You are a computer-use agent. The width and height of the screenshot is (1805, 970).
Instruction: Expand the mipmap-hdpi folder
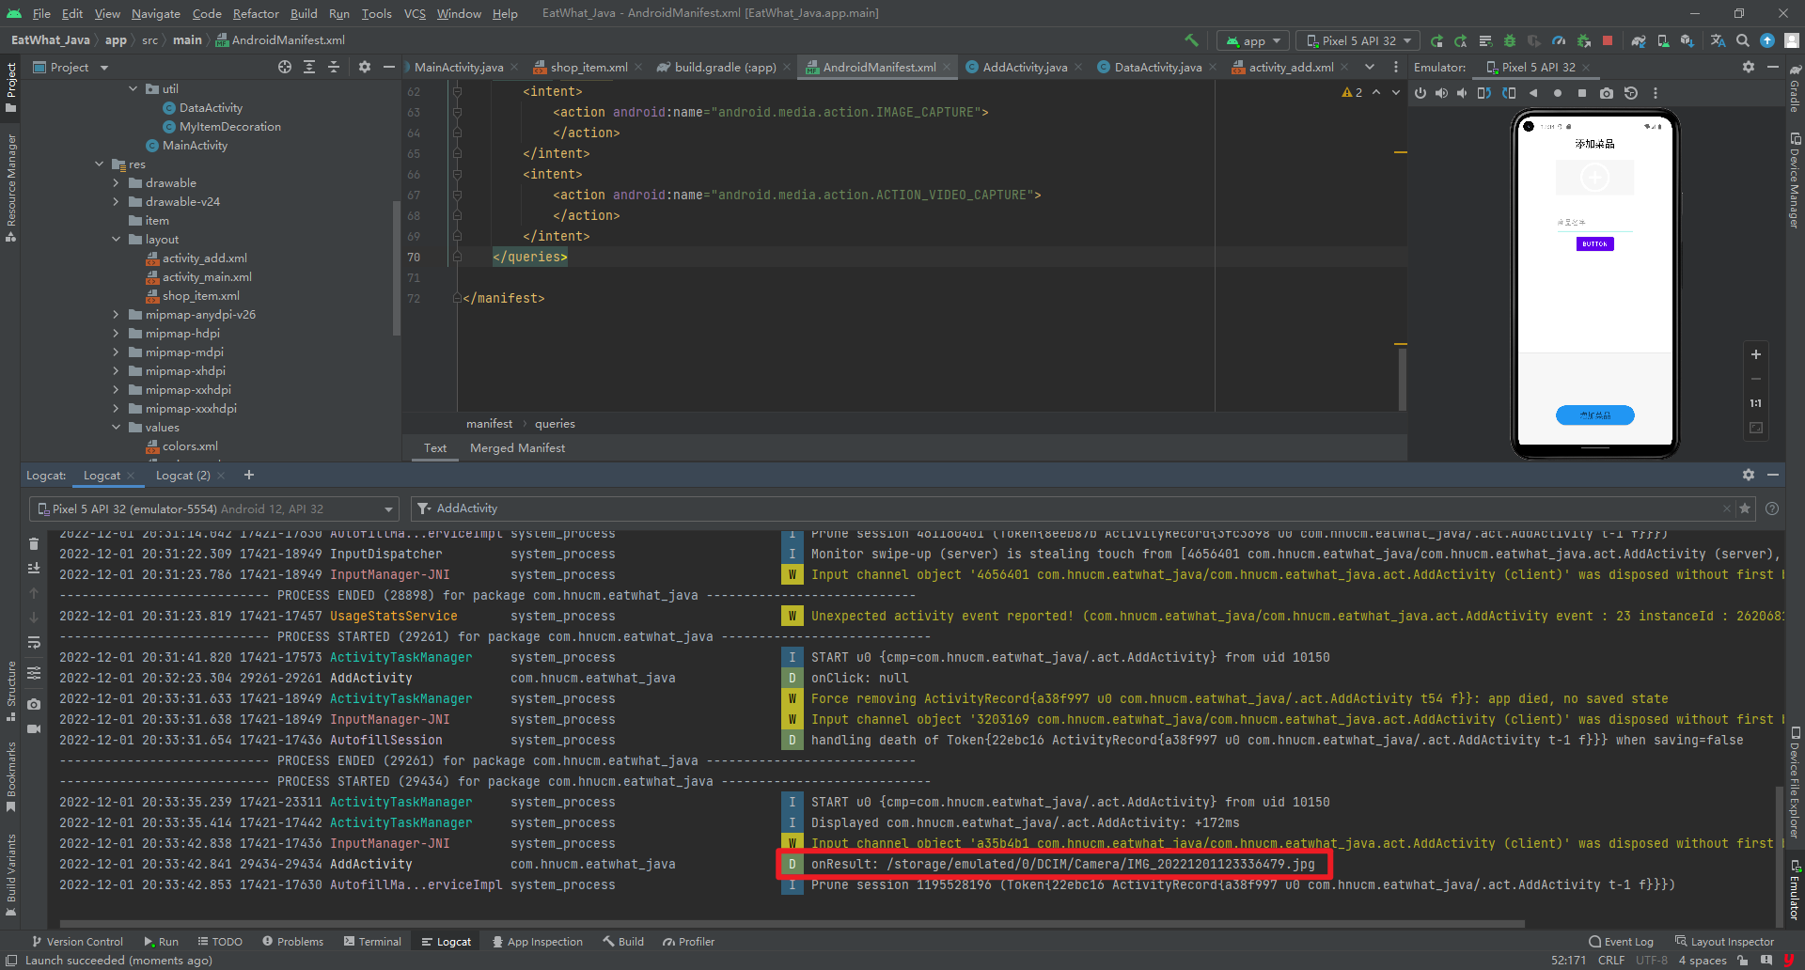pos(116,334)
